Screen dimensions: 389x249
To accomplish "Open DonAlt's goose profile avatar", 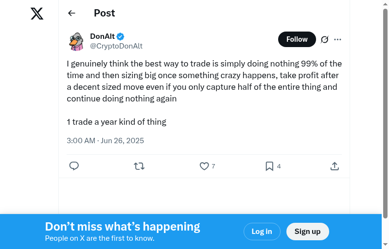I will [76, 41].
